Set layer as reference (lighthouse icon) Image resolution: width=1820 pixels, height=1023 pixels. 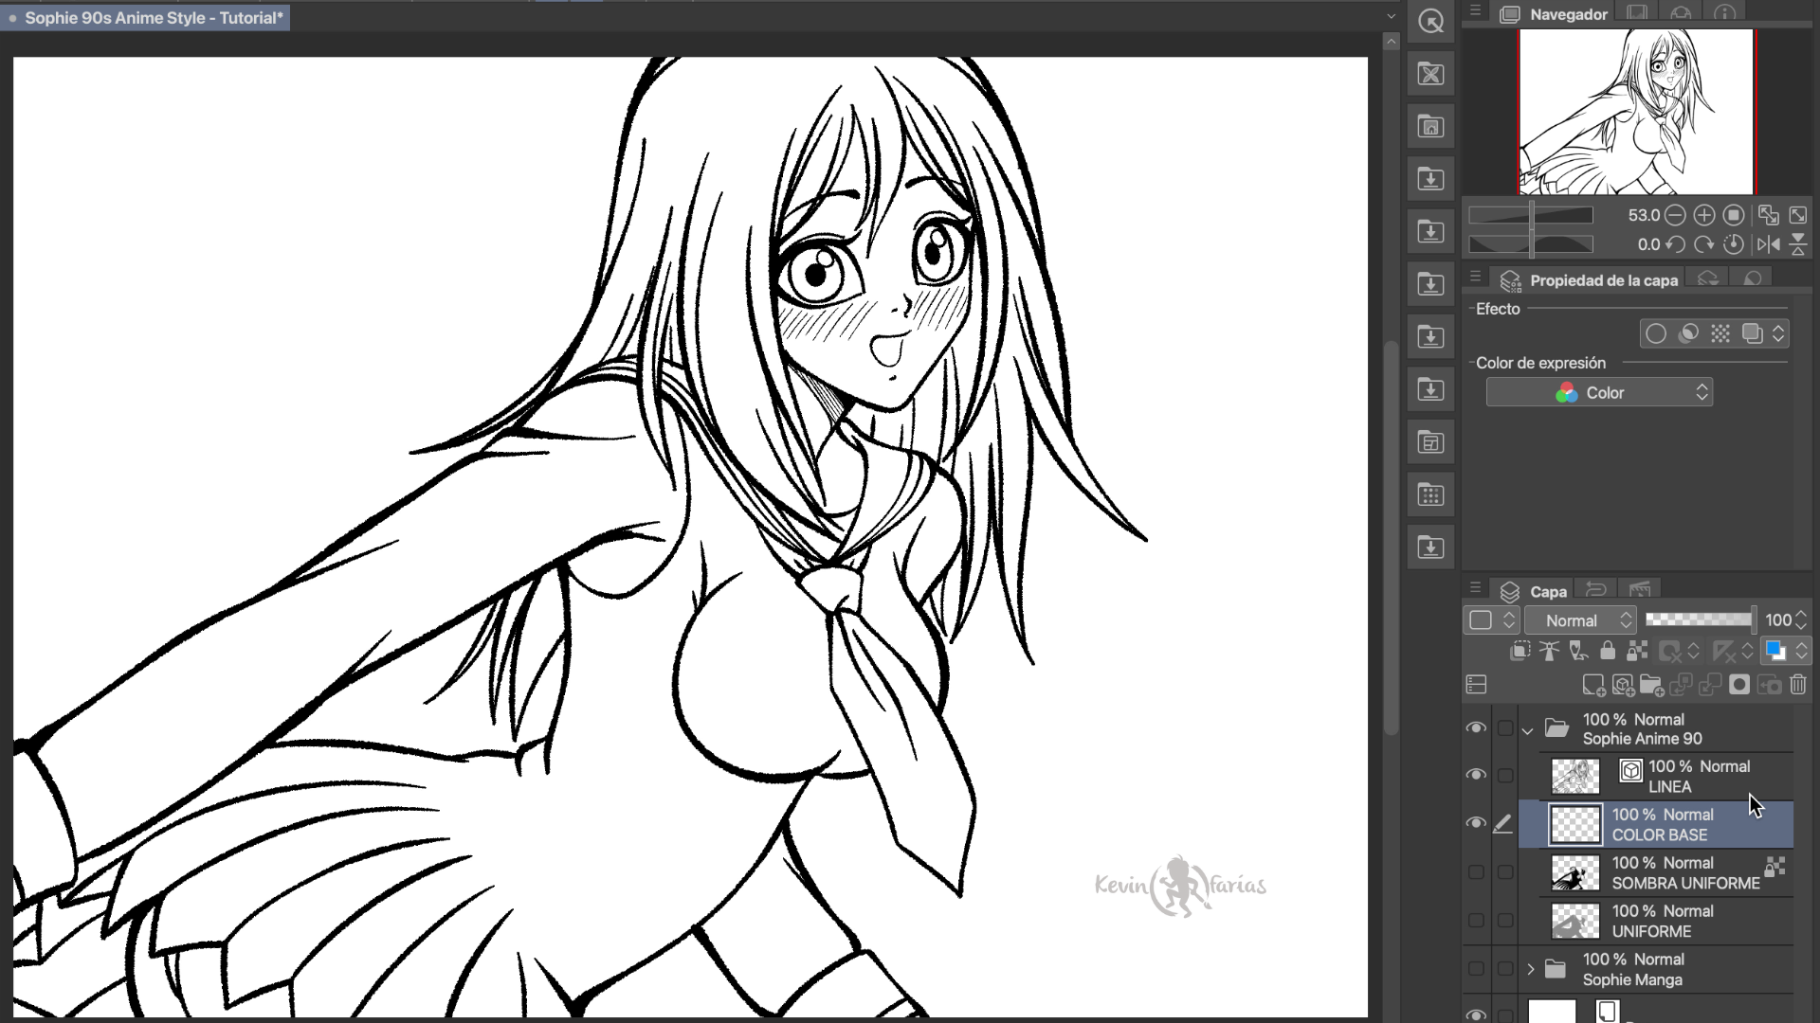point(1549,651)
